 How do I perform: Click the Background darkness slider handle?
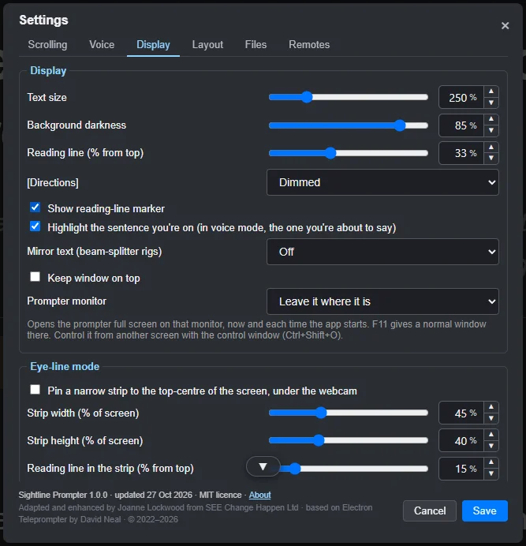400,125
